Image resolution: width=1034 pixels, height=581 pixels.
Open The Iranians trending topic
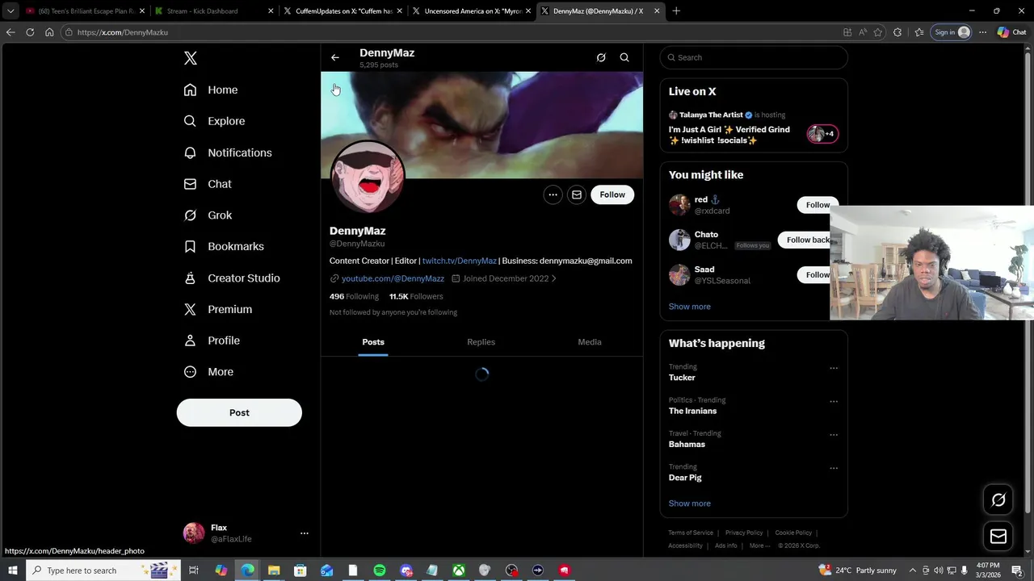692,411
